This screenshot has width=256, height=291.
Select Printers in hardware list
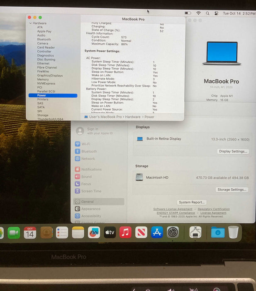[x=43, y=99]
